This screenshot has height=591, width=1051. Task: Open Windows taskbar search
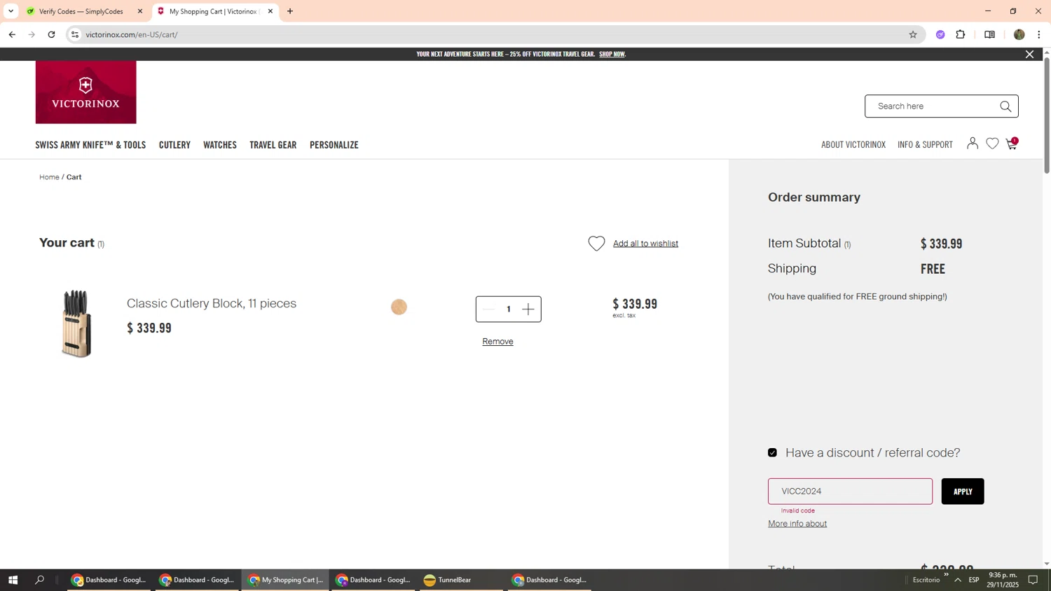[x=39, y=580]
